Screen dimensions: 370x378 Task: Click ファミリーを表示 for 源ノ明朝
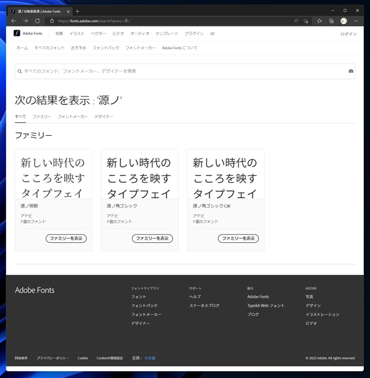66,238
